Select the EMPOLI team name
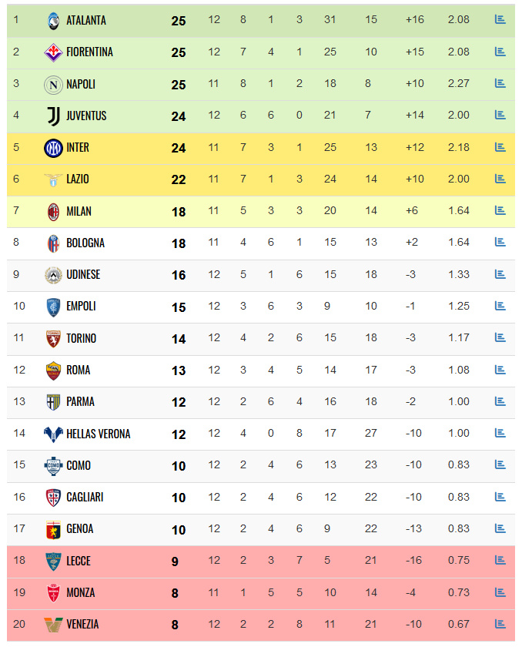The width and height of the screenshot is (522, 647). (81, 307)
